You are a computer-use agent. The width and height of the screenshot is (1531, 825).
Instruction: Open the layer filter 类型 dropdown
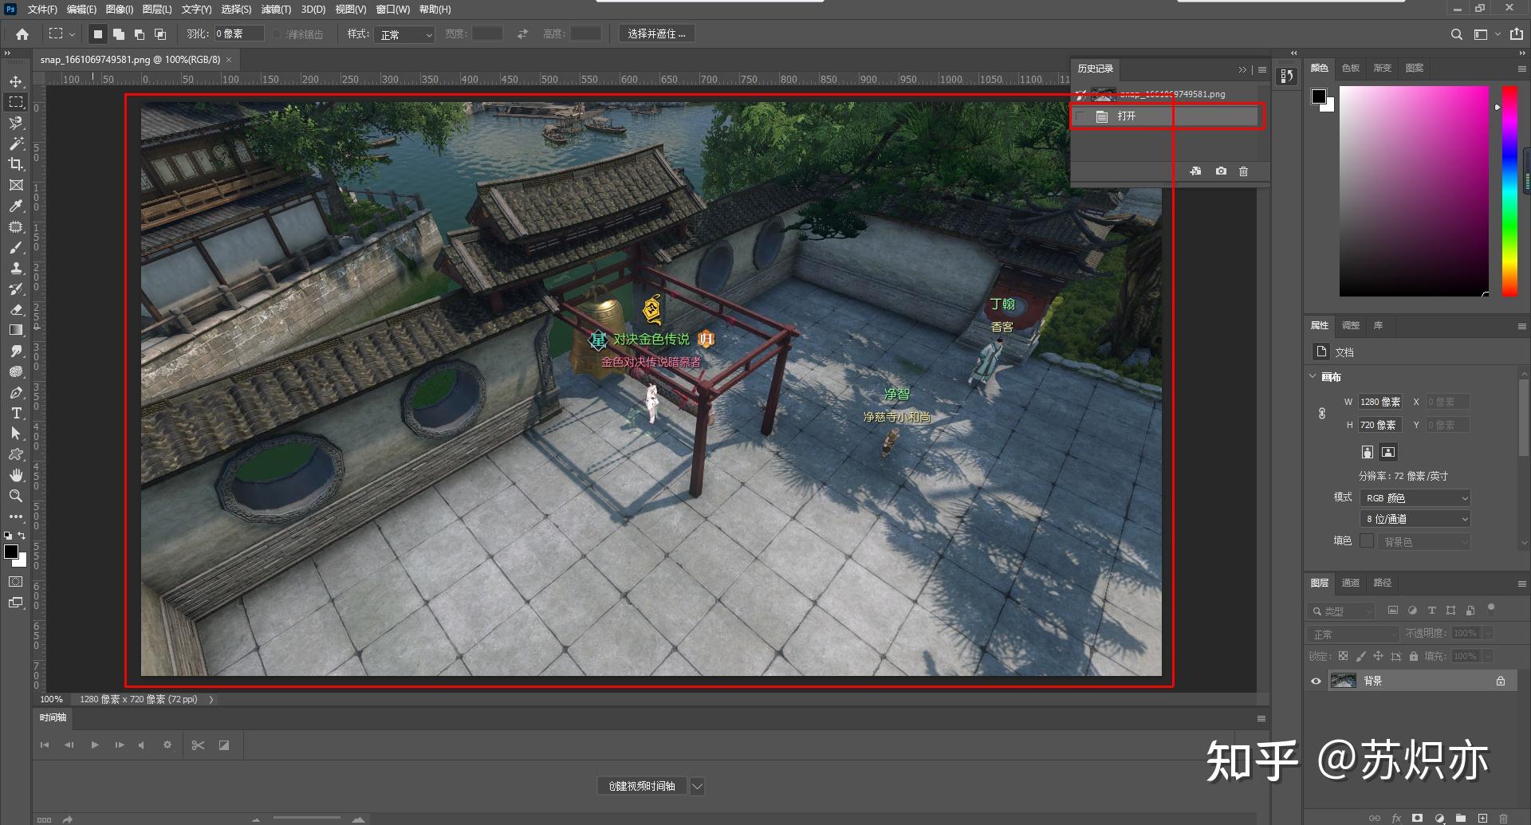coord(1341,611)
